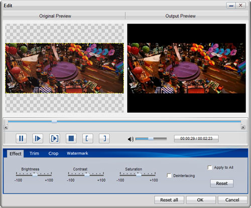Switch to the Effect tab
The height and width of the screenshot is (208, 251).
coord(16,154)
